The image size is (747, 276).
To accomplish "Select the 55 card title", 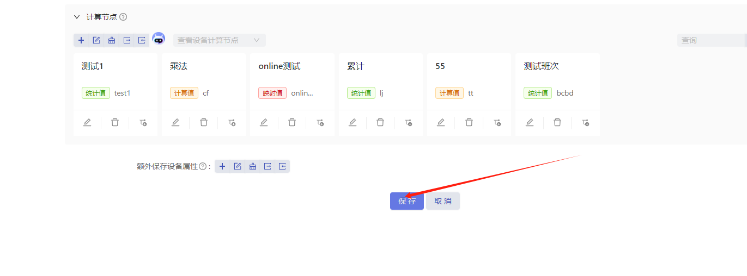I will 440,66.
